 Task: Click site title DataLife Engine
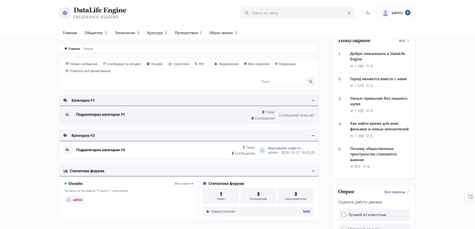(100, 10)
